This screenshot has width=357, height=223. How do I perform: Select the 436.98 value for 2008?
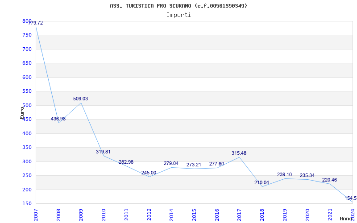pyautogui.click(x=58, y=119)
